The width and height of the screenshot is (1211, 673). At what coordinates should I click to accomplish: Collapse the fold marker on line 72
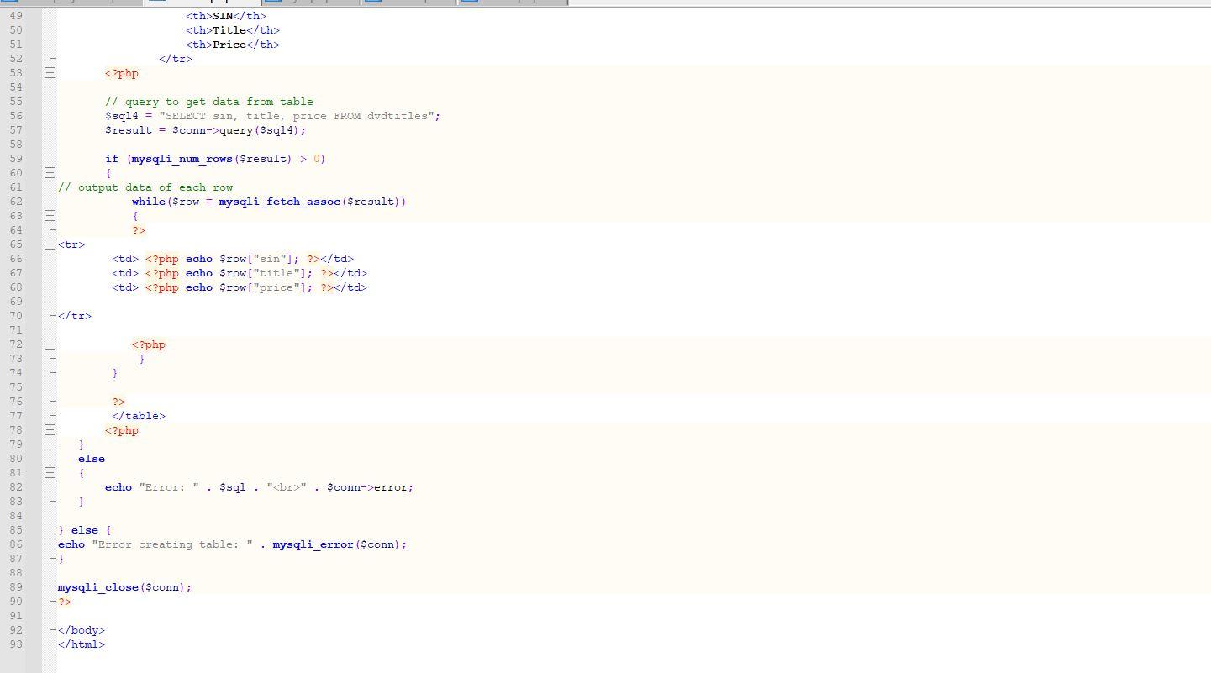(x=50, y=344)
